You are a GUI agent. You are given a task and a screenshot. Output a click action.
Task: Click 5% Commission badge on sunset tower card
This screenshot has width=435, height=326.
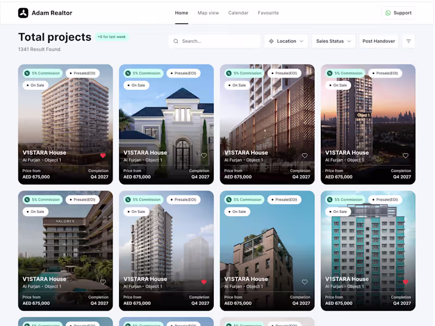(x=345, y=73)
